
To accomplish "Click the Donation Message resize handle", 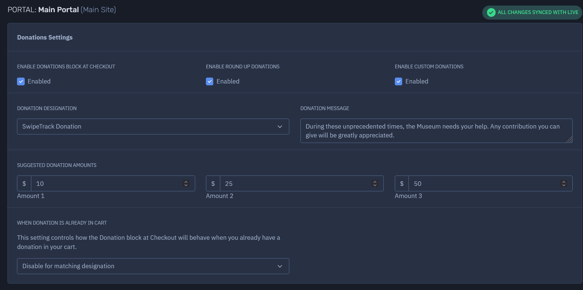I will (569, 139).
